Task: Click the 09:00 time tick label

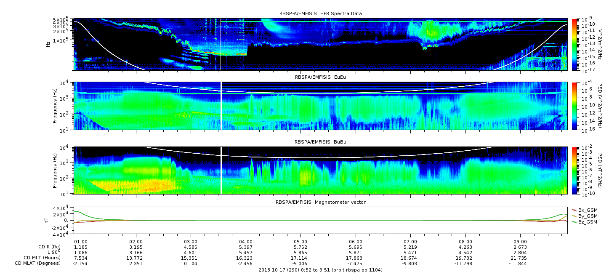Action: pyautogui.click(x=520, y=241)
